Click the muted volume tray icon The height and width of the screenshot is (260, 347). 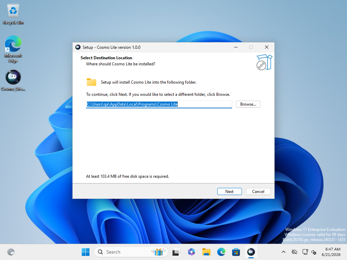click(314, 252)
